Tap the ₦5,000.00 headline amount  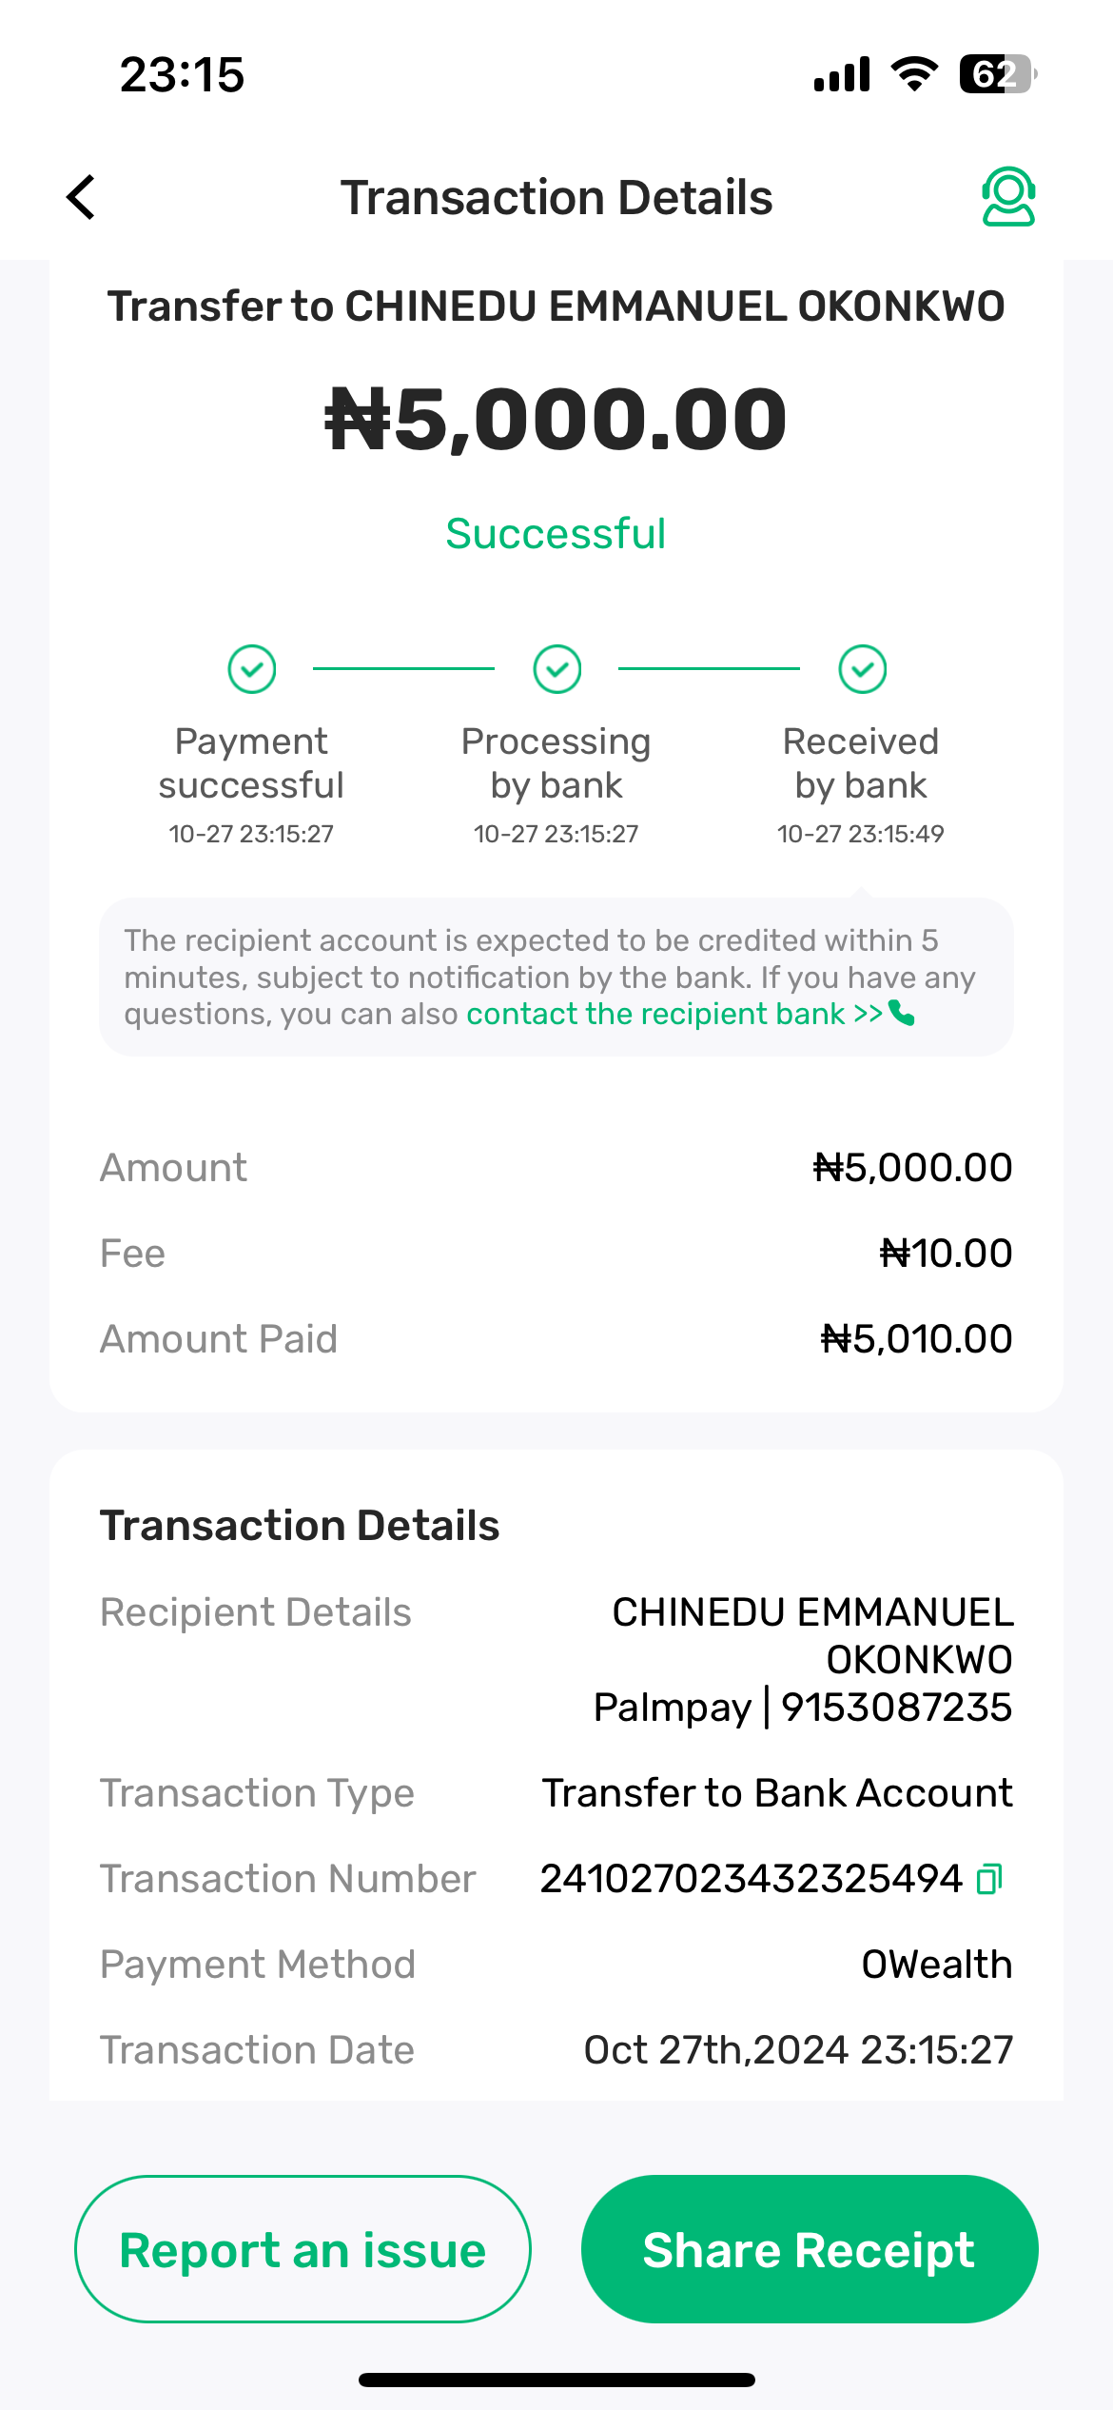click(x=556, y=420)
